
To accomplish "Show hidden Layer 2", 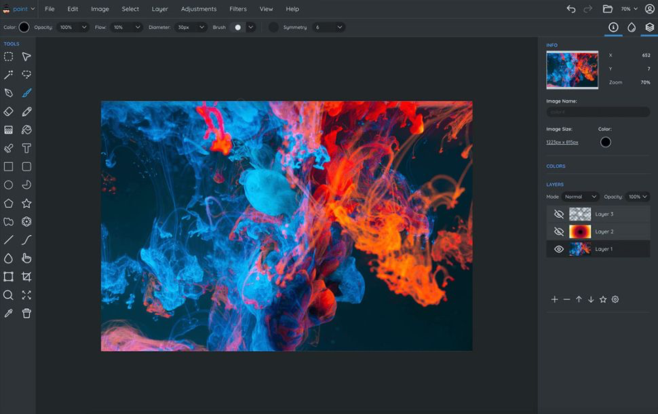I will coord(559,231).
